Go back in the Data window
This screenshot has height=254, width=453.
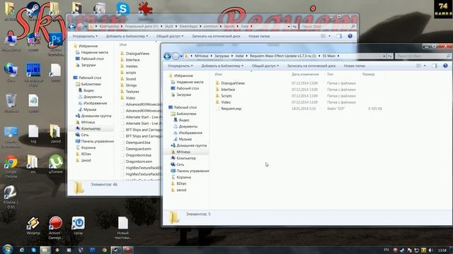pos(71,27)
